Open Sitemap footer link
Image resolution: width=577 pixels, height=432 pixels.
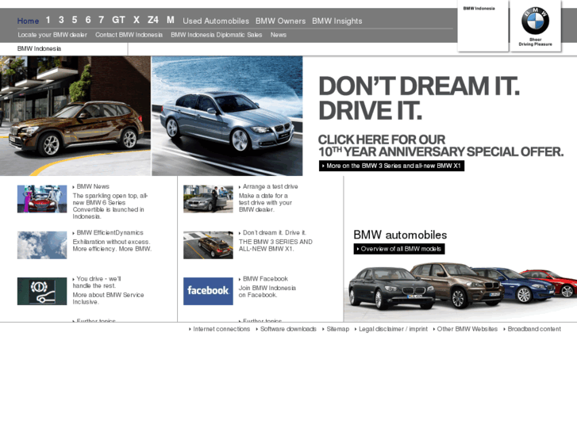click(338, 329)
